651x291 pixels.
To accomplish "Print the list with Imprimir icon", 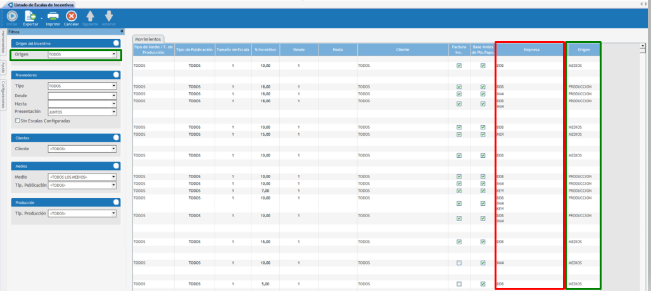I will [x=53, y=16].
